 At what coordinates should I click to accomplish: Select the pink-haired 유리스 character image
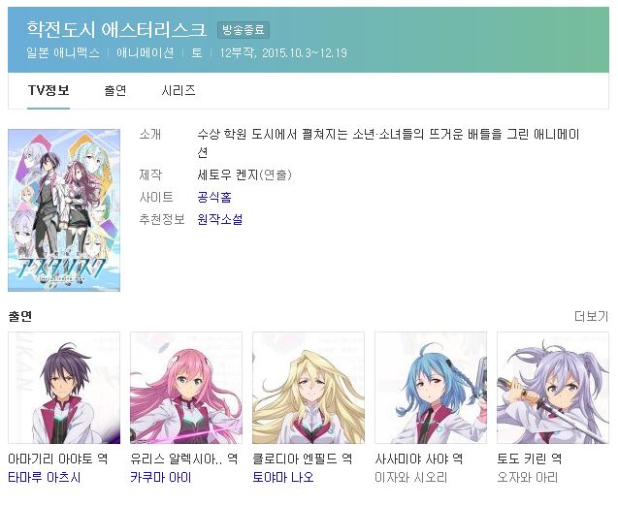click(186, 388)
